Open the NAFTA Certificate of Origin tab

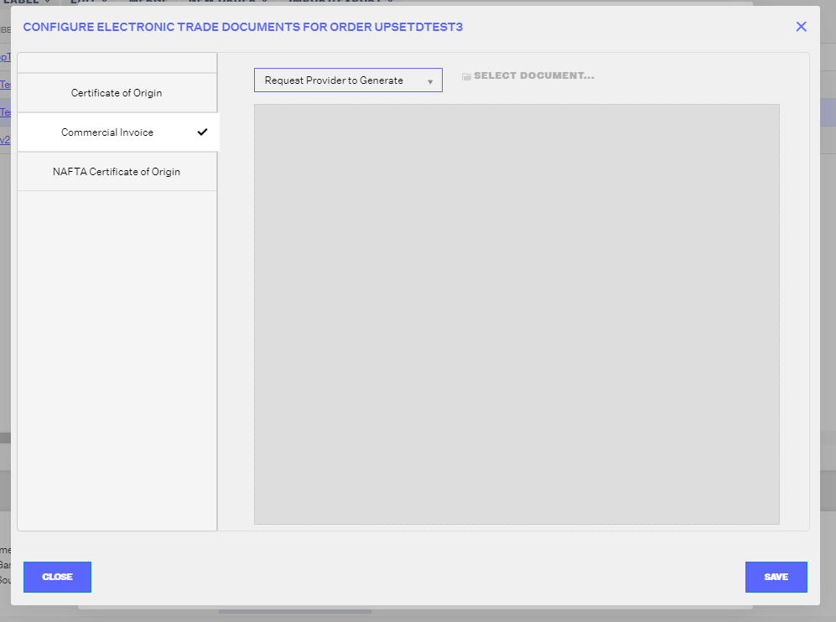pos(117,172)
